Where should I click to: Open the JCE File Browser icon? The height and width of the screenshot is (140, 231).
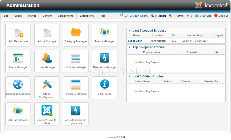click(x=18, y=111)
